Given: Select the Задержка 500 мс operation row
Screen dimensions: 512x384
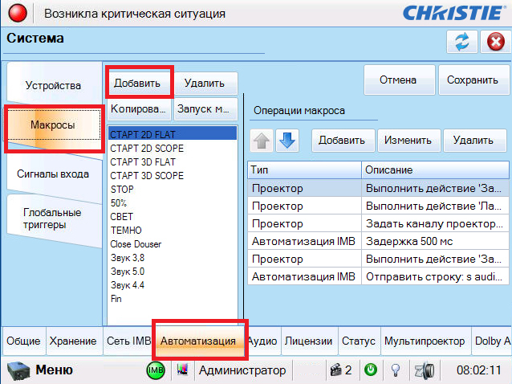Looking at the screenshot, I should pyautogui.click(x=378, y=242).
